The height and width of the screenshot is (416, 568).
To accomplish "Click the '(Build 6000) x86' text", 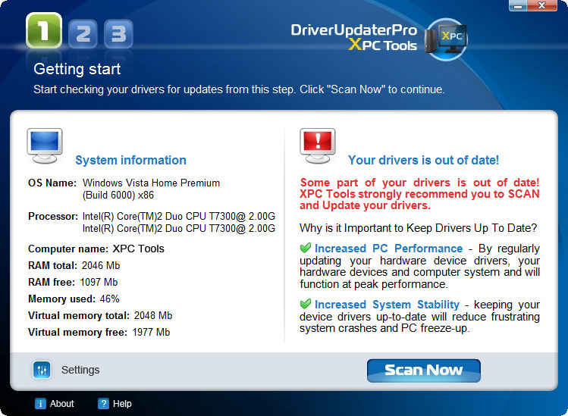I will [x=118, y=195].
